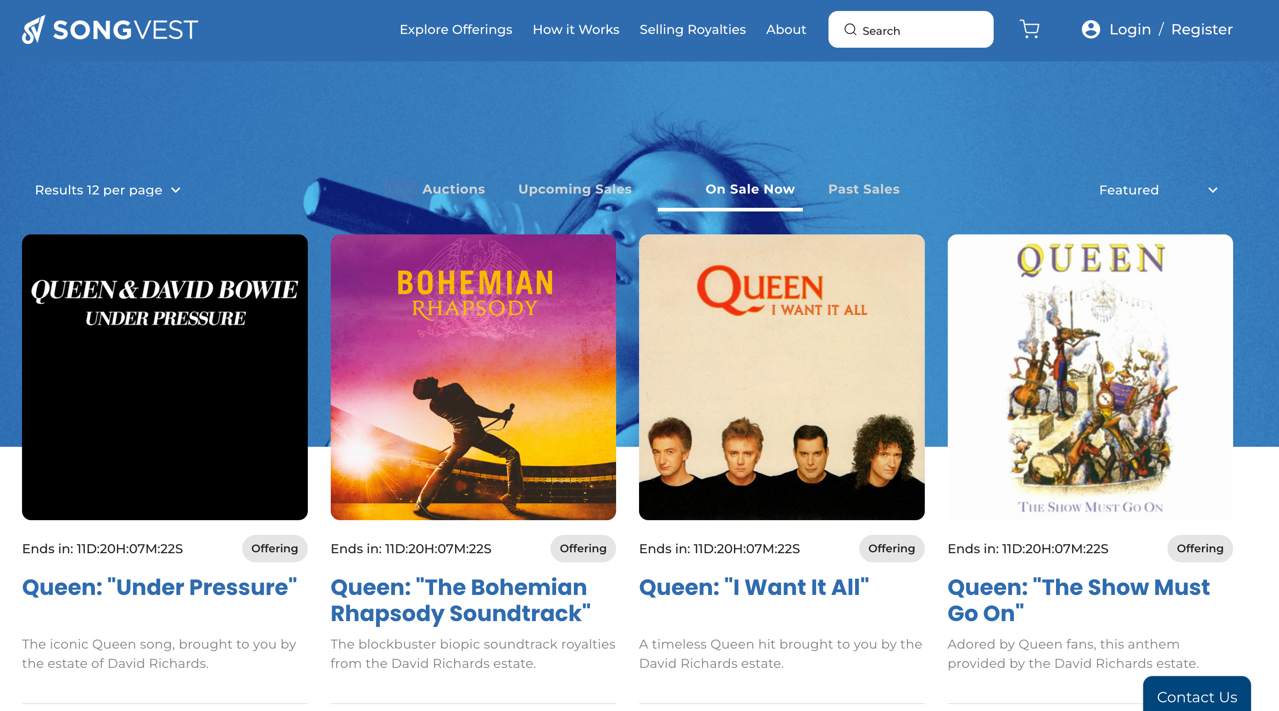Click the magnifier icon in search box
Image resolution: width=1279 pixels, height=711 pixels.
click(x=850, y=30)
